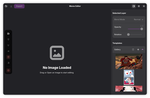Click the purple Export button
The height and width of the screenshot is (98, 150).
click(x=19, y=6)
